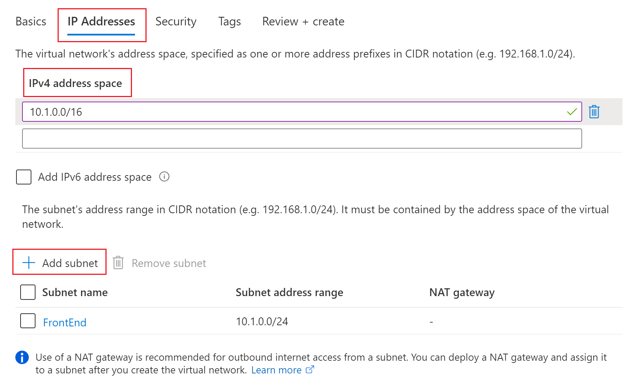Click the Remove subnet button label

coord(169,263)
